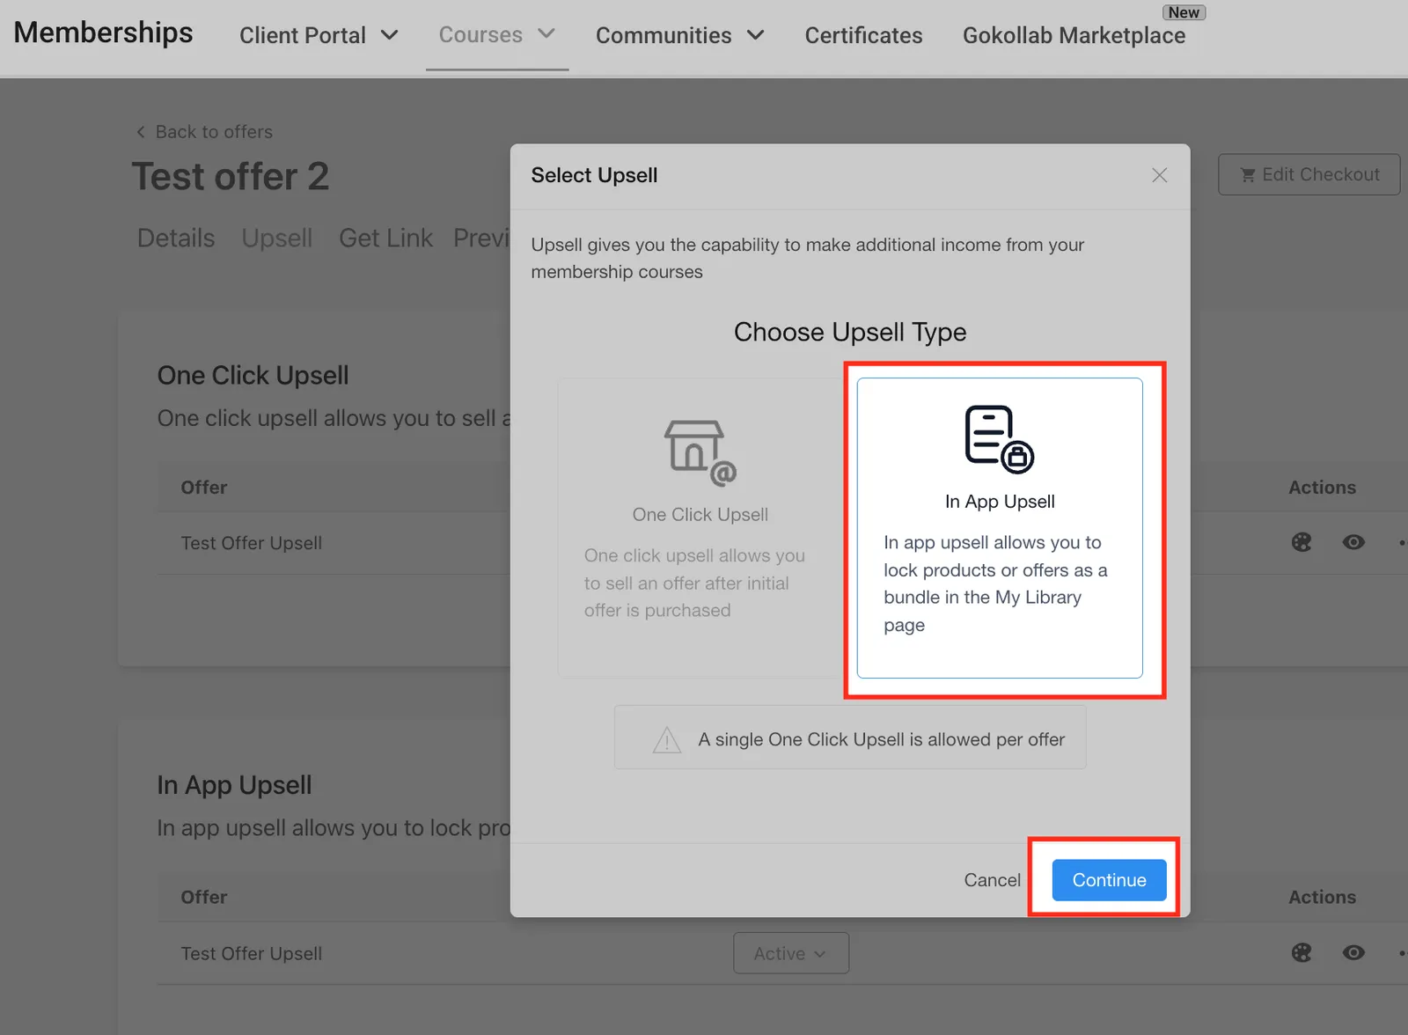Click the eye icon in In App Upsell row

click(x=1353, y=952)
